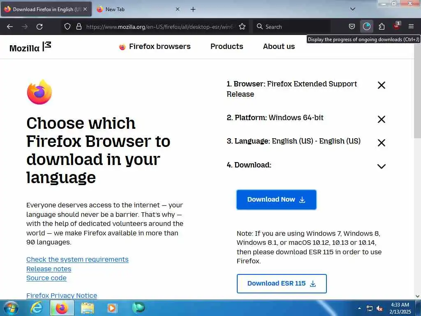Click the Download Now button
This screenshot has height=316, width=421.
[276, 200]
